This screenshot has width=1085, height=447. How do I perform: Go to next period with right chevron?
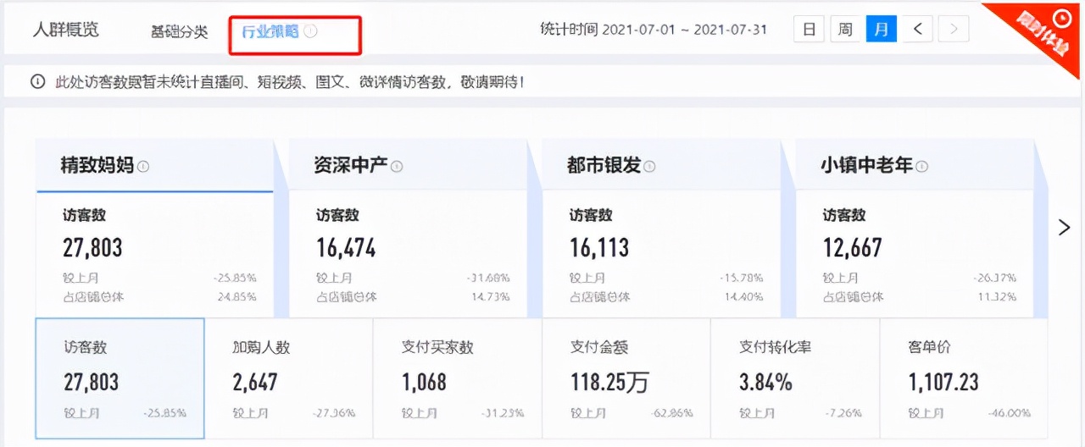(x=954, y=30)
